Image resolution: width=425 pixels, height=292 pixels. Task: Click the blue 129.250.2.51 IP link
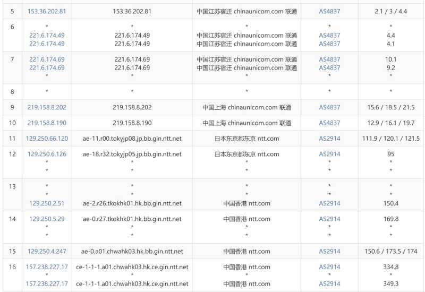click(47, 203)
